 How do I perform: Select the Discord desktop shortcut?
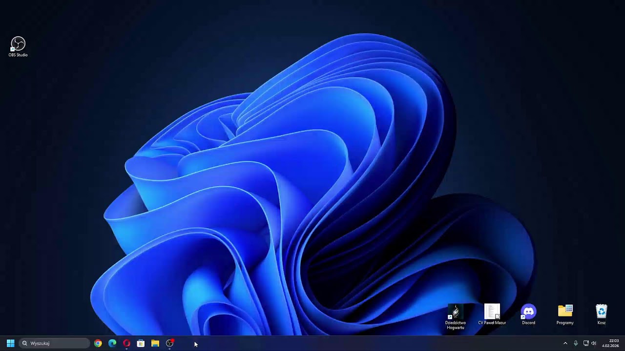pos(528,314)
